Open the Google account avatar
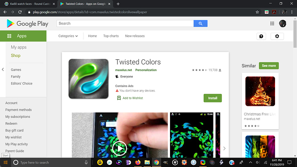 coord(283,24)
